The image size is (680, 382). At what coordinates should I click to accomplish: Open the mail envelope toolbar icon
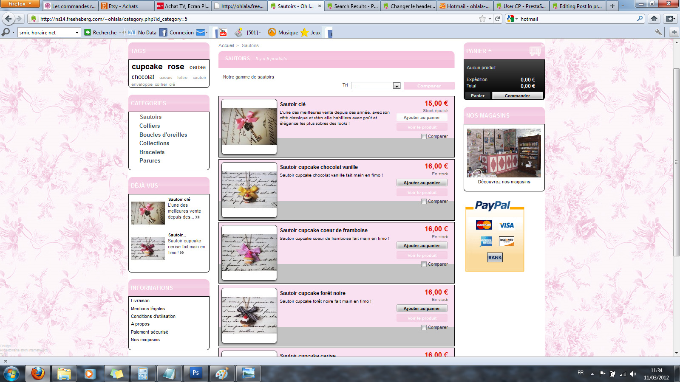[201, 32]
